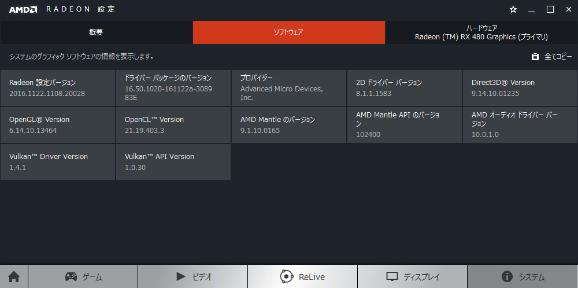Click value 16.50.1020-161122a-308983E
578x288 pixels.
168,93
